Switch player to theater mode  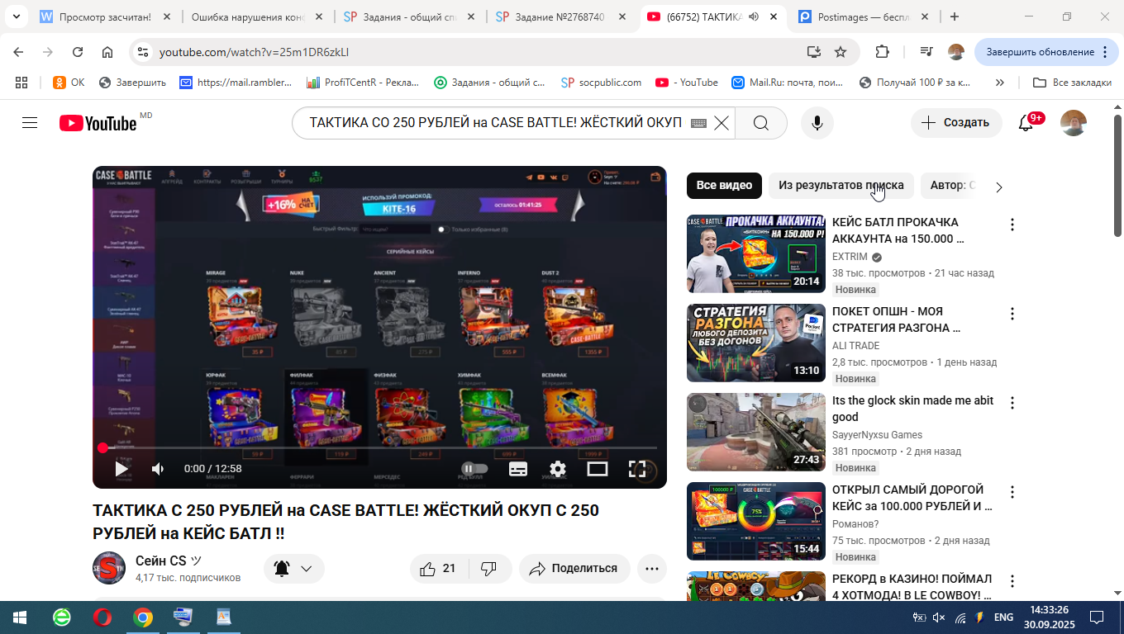598,469
